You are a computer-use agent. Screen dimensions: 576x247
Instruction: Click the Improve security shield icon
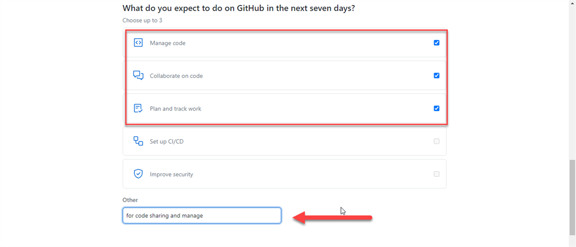[x=138, y=174]
